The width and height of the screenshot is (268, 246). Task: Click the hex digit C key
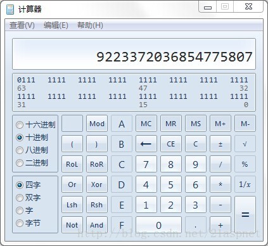122,164
